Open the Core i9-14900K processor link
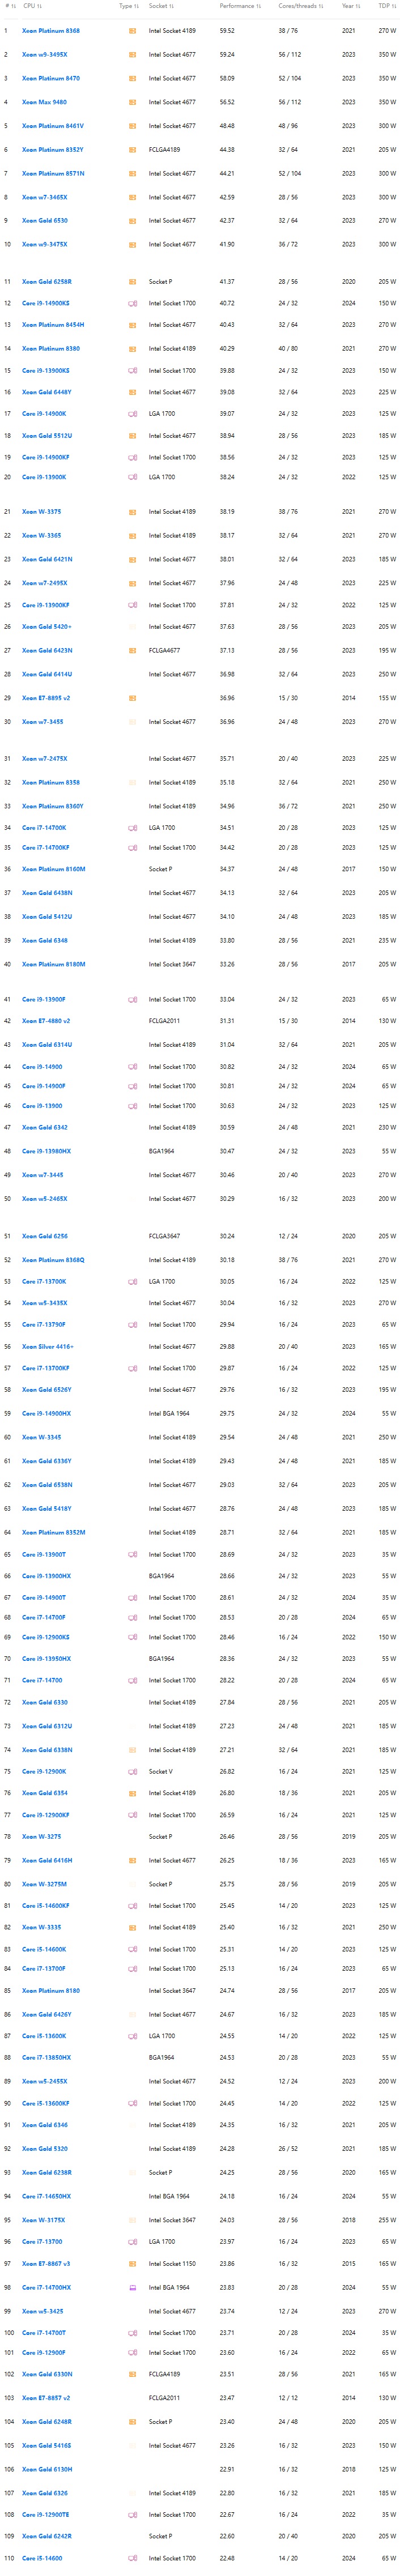Viewport: 400px width, 2574px height. 44,414
